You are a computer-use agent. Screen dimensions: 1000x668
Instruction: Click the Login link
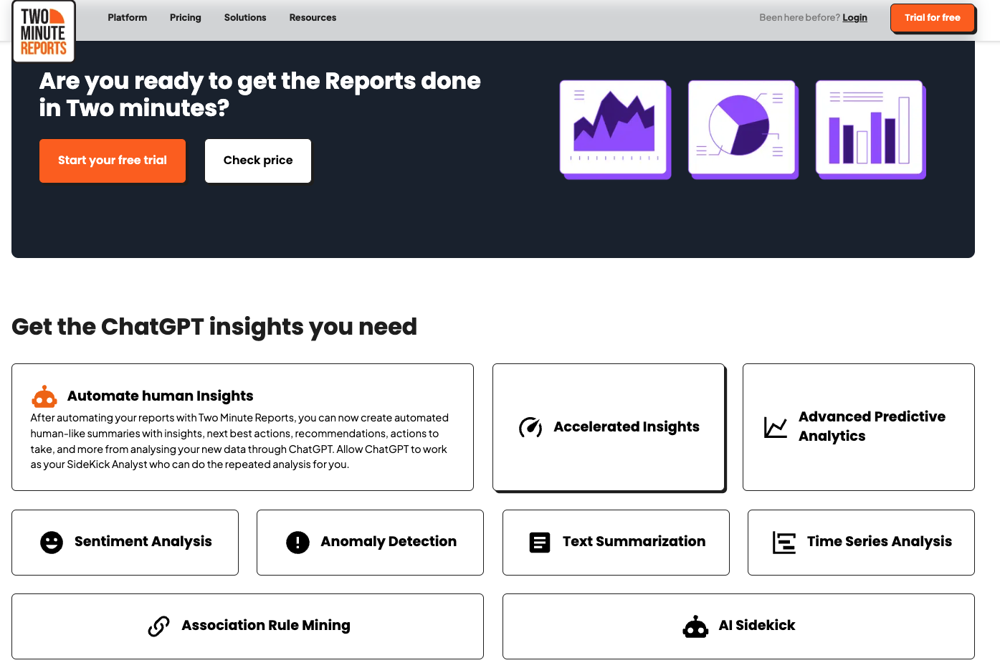tap(854, 18)
